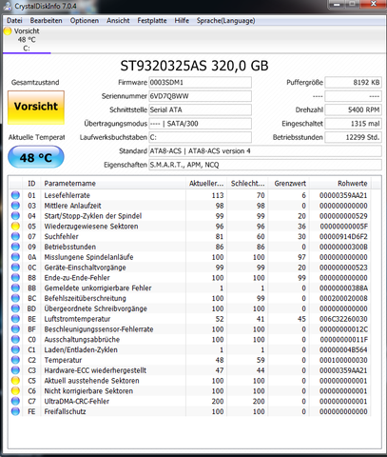Click blue status icon for Freifallschutz
Screen dimensions: 387x457
(x=15, y=411)
